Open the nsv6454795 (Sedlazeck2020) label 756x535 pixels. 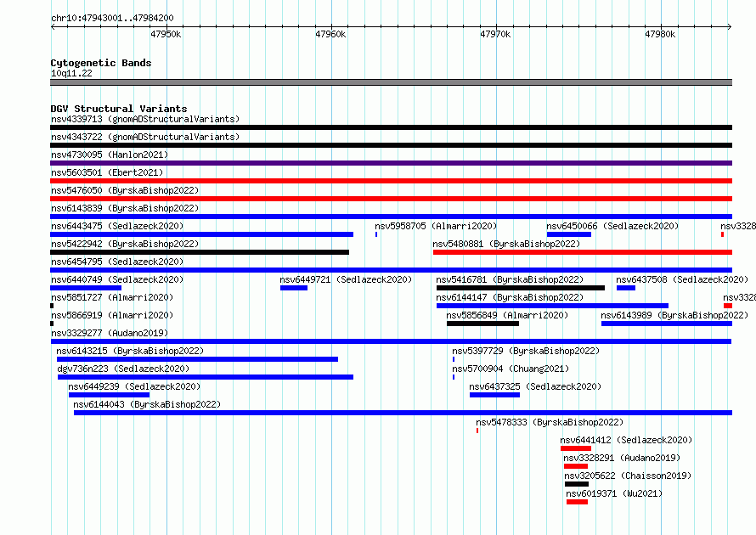tap(117, 262)
